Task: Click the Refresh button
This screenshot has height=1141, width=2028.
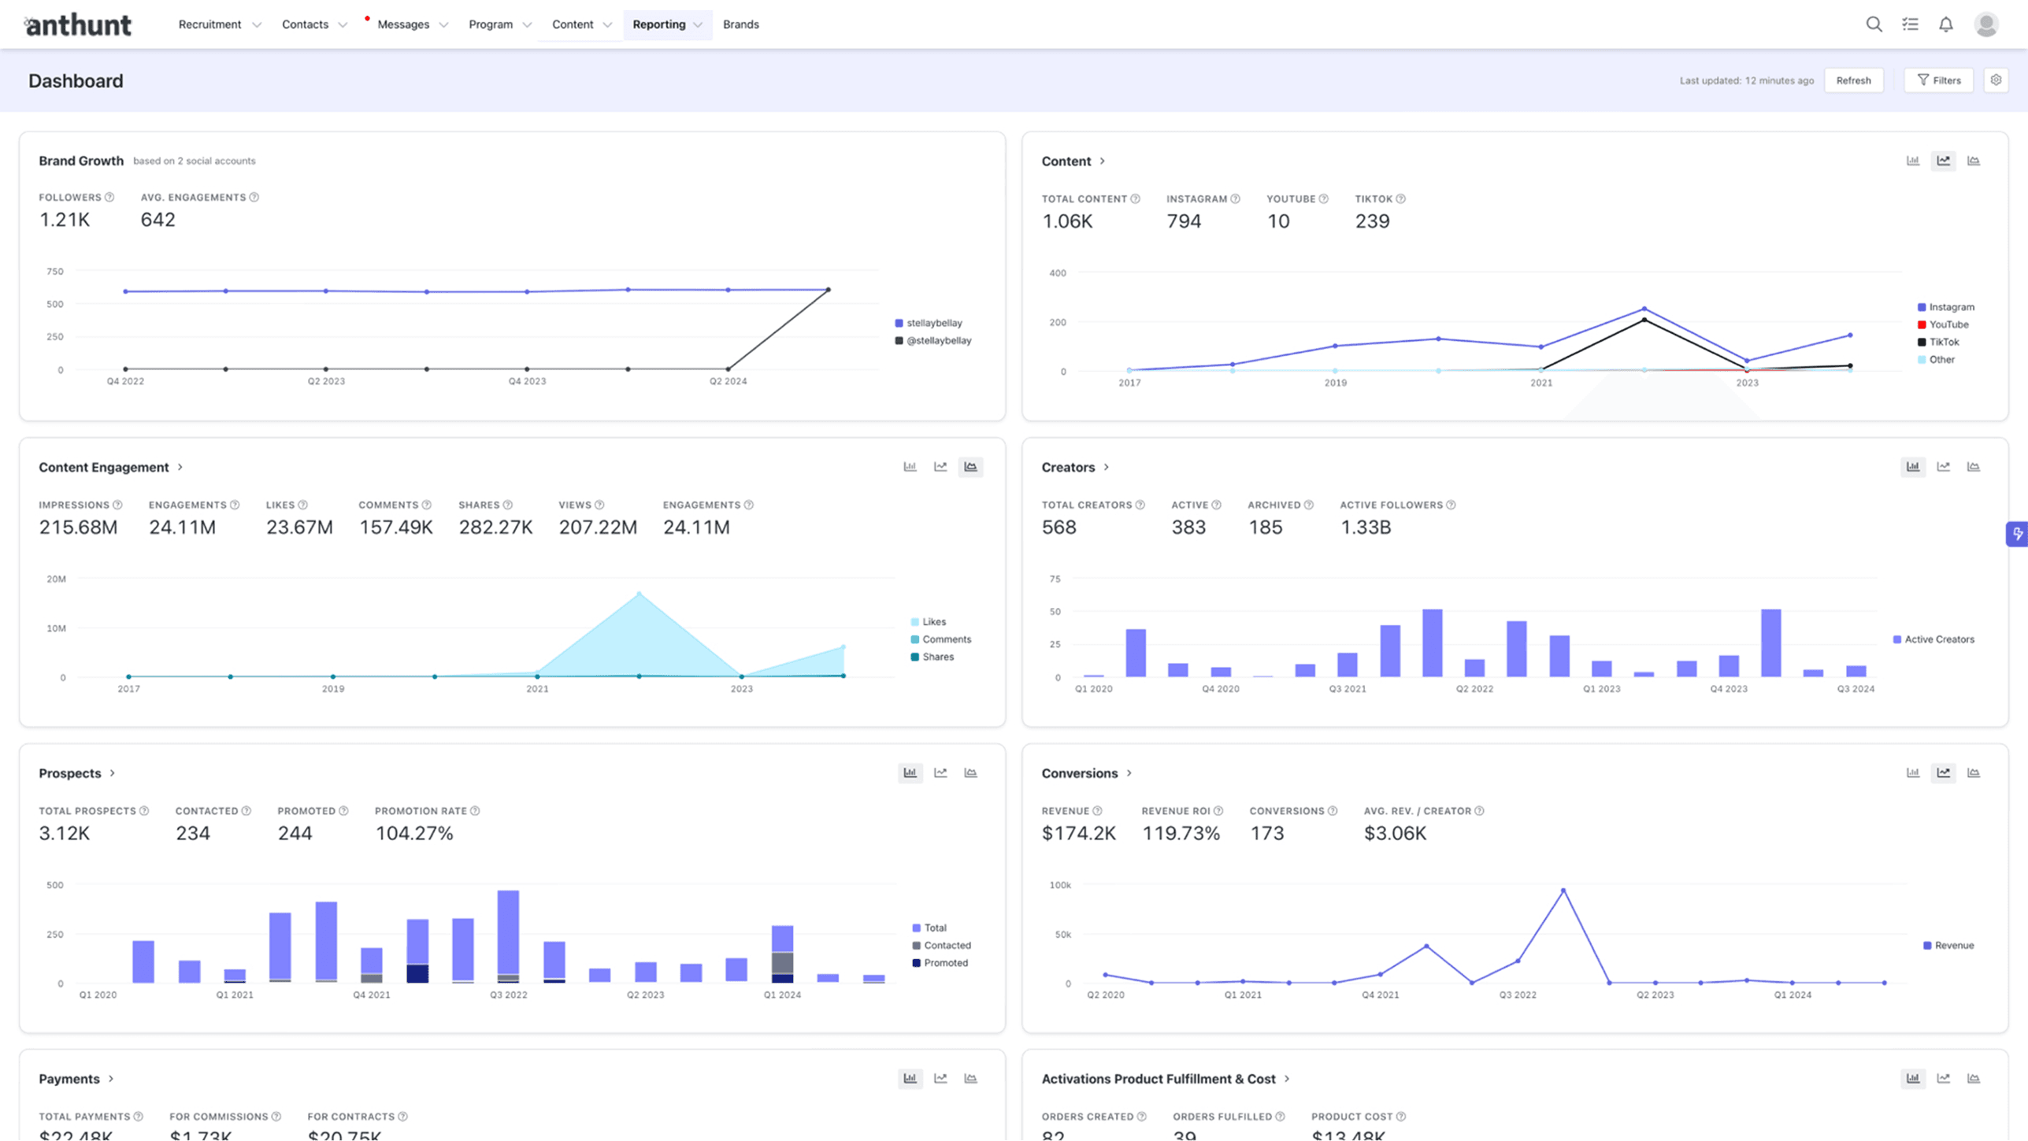Action: 1853,80
